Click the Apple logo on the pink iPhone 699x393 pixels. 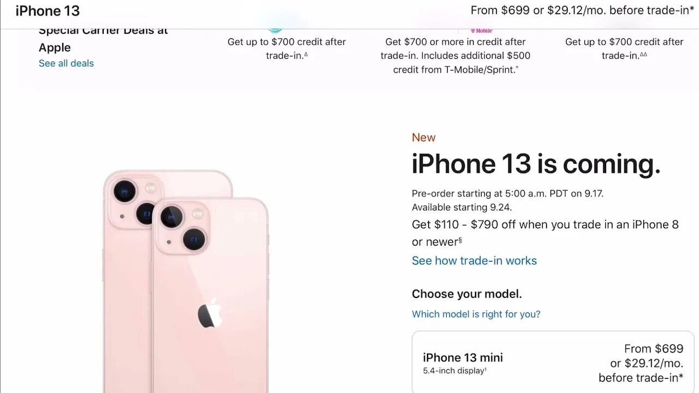209,313
